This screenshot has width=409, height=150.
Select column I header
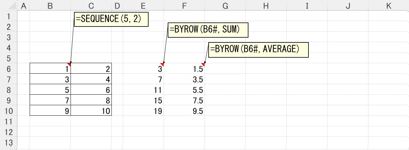pos(307,5)
